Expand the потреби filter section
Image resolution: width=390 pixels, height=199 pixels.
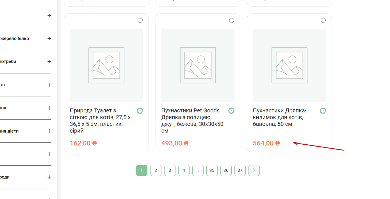click(x=49, y=62)
